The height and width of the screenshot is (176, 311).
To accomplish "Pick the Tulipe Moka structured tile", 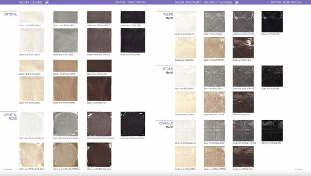I will click(243, 48).
